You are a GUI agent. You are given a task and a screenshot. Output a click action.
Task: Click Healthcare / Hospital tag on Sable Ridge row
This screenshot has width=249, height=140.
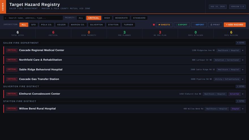pyautogui.click(x=228, y=70)
